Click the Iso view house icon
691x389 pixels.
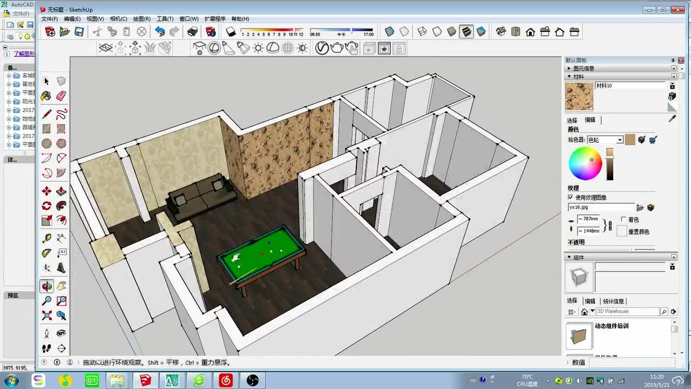(x=501, y=32)
